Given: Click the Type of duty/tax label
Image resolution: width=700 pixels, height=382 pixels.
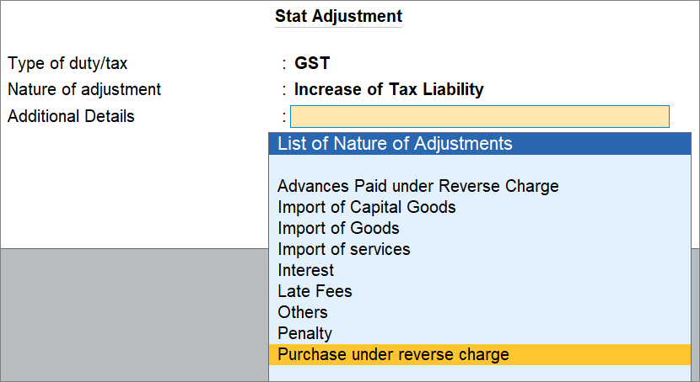Looking at the screenshot, I should click(x=67, y=63).
